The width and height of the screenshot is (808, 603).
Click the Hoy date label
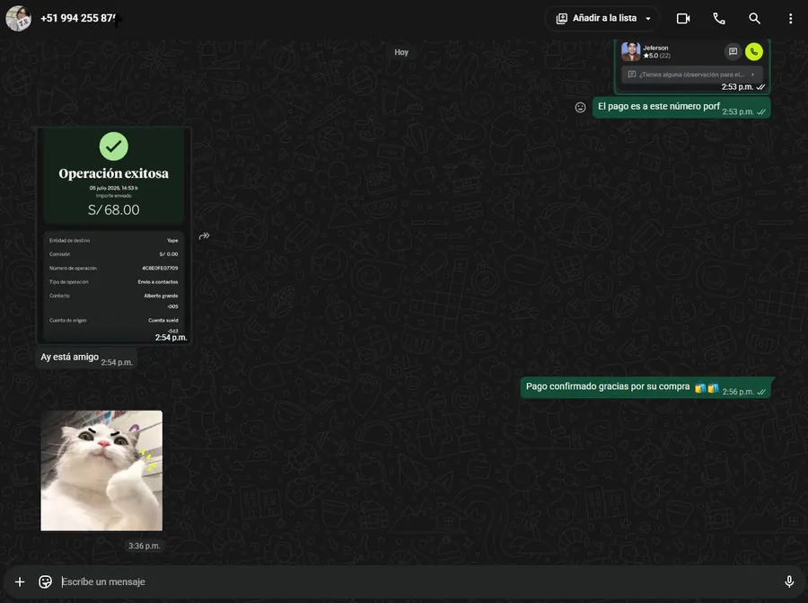pos(401,52)
